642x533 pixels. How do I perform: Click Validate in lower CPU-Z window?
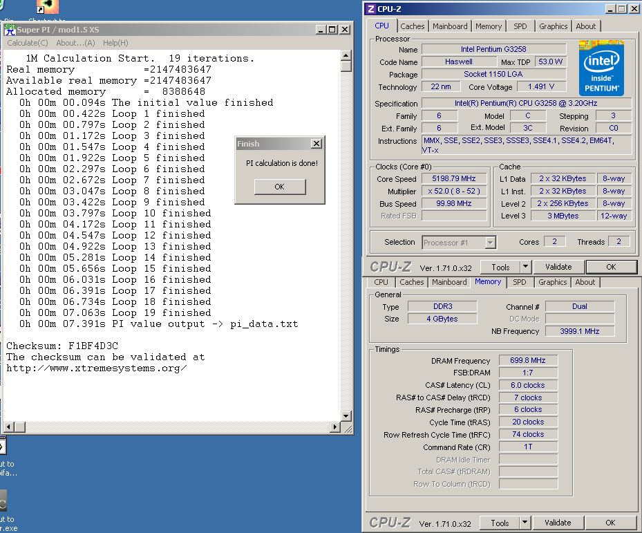pyautogui.click(x=558, y=523)
